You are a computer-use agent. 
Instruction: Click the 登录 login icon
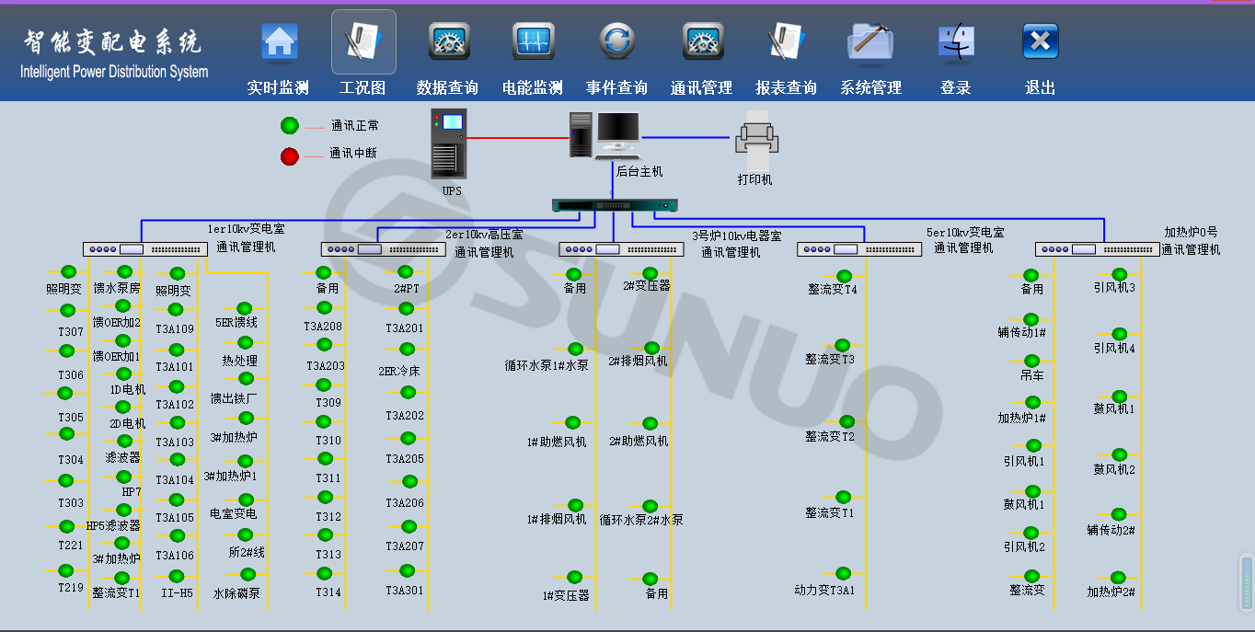pos(956,42)
